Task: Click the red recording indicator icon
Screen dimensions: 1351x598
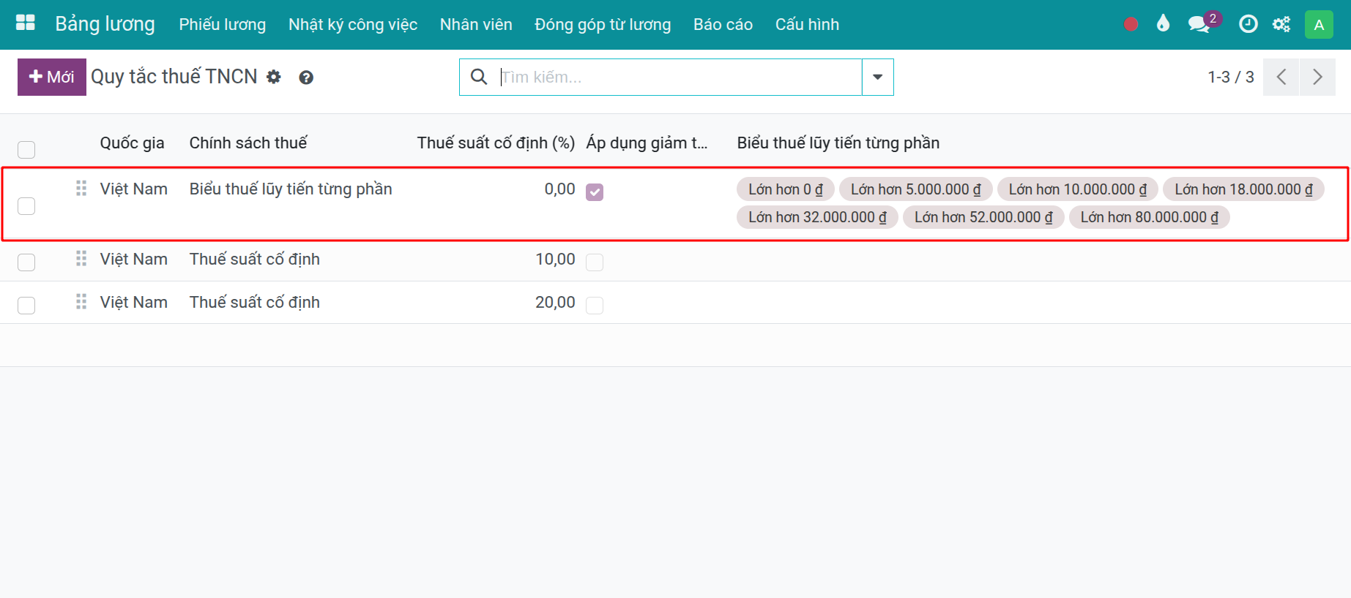Action: pyautogui.click(x=1131, y=24)
